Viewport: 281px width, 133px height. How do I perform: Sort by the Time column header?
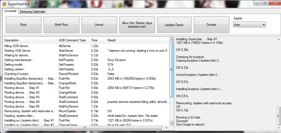[98, 40]
